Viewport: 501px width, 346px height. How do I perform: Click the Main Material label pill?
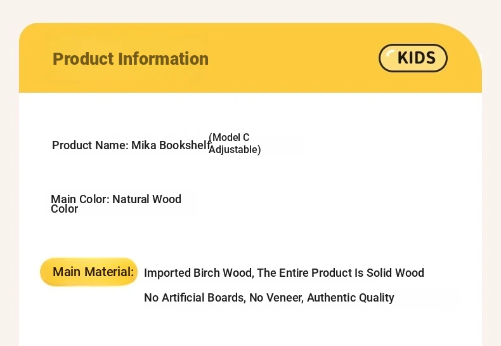[x=89, y=272]
